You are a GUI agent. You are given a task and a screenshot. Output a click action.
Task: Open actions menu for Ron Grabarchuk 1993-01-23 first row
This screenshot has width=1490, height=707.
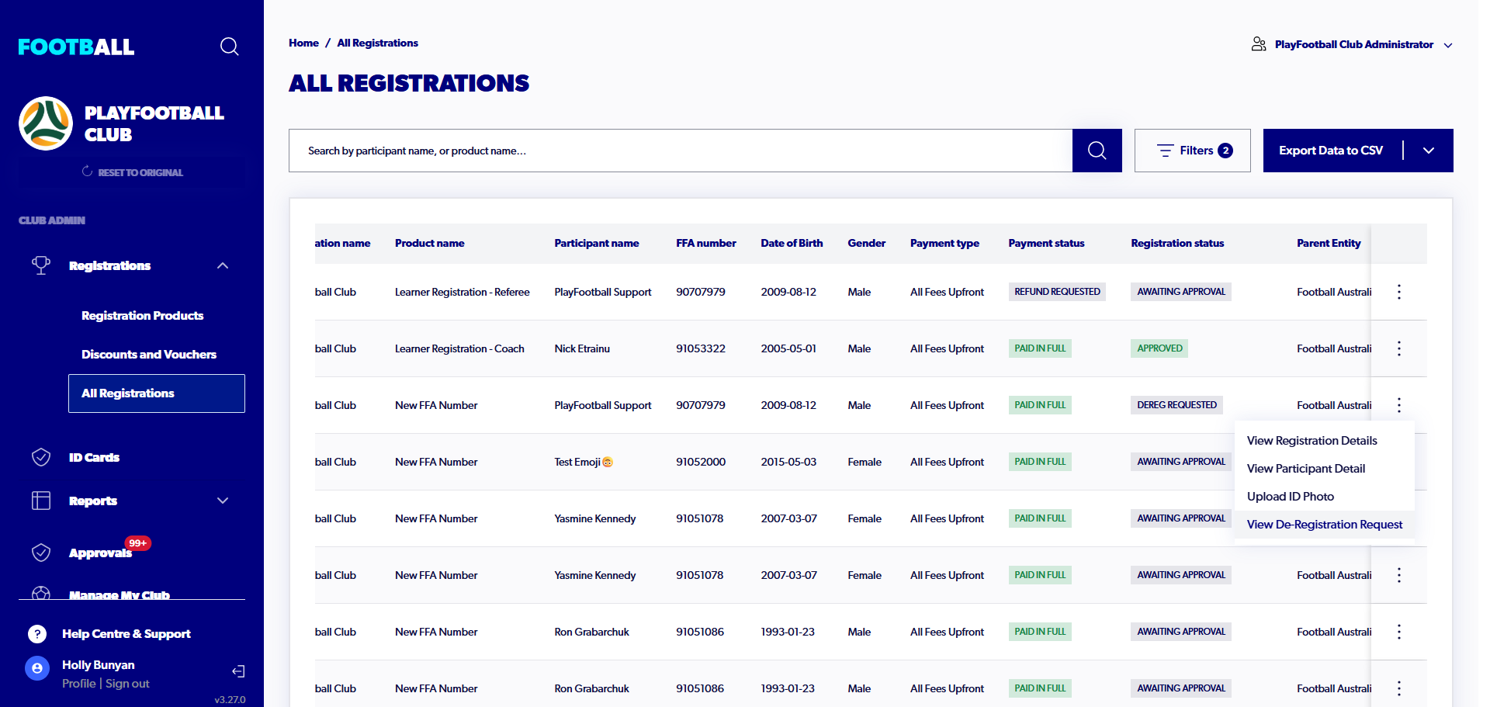pos(1399,632)
